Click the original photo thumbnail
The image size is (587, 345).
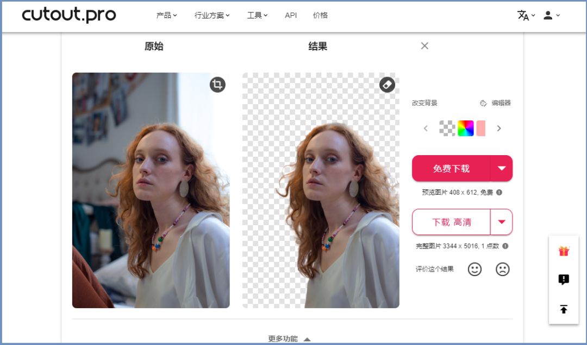151,190
